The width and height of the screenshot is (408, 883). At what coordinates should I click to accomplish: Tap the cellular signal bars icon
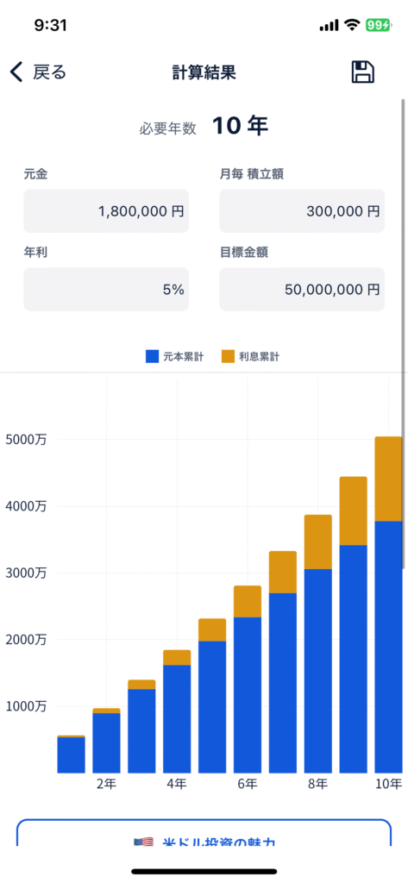[329, 25]
